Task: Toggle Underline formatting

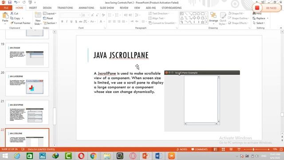Action: click(x=71, y=21)
